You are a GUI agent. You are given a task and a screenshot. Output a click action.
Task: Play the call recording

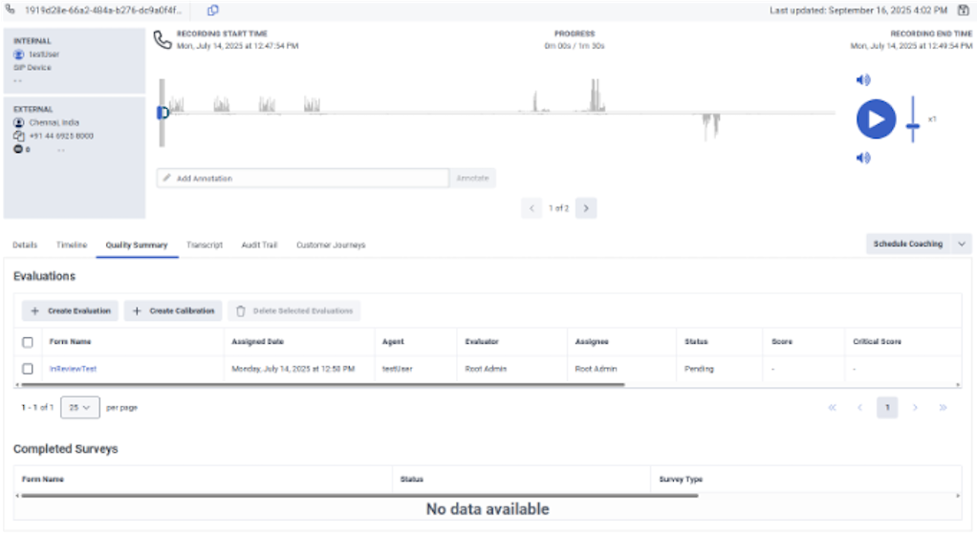click(x=876, y=119)
